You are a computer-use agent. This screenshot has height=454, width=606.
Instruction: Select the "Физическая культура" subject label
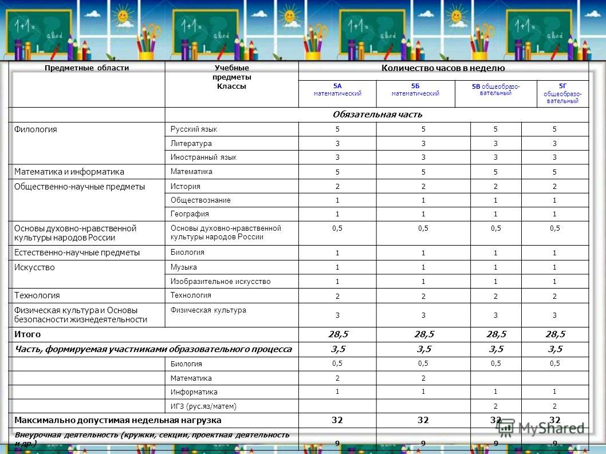208,310
